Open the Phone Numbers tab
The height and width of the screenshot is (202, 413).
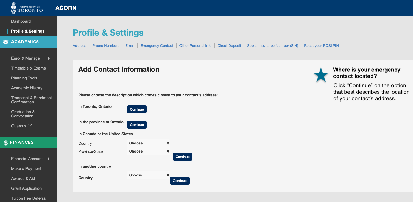pyautogui.click(x=106, y=46)
